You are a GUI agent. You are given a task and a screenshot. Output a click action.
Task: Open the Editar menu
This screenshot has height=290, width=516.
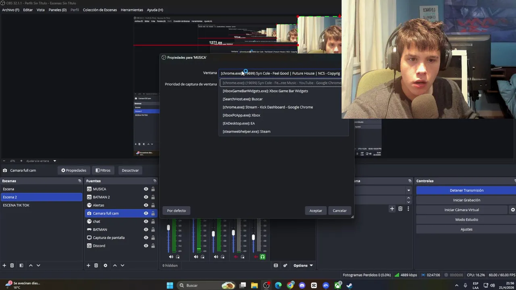pos(28,10)
